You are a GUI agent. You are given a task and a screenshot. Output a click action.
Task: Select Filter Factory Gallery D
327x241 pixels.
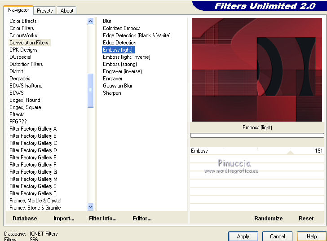coord(33,150)
